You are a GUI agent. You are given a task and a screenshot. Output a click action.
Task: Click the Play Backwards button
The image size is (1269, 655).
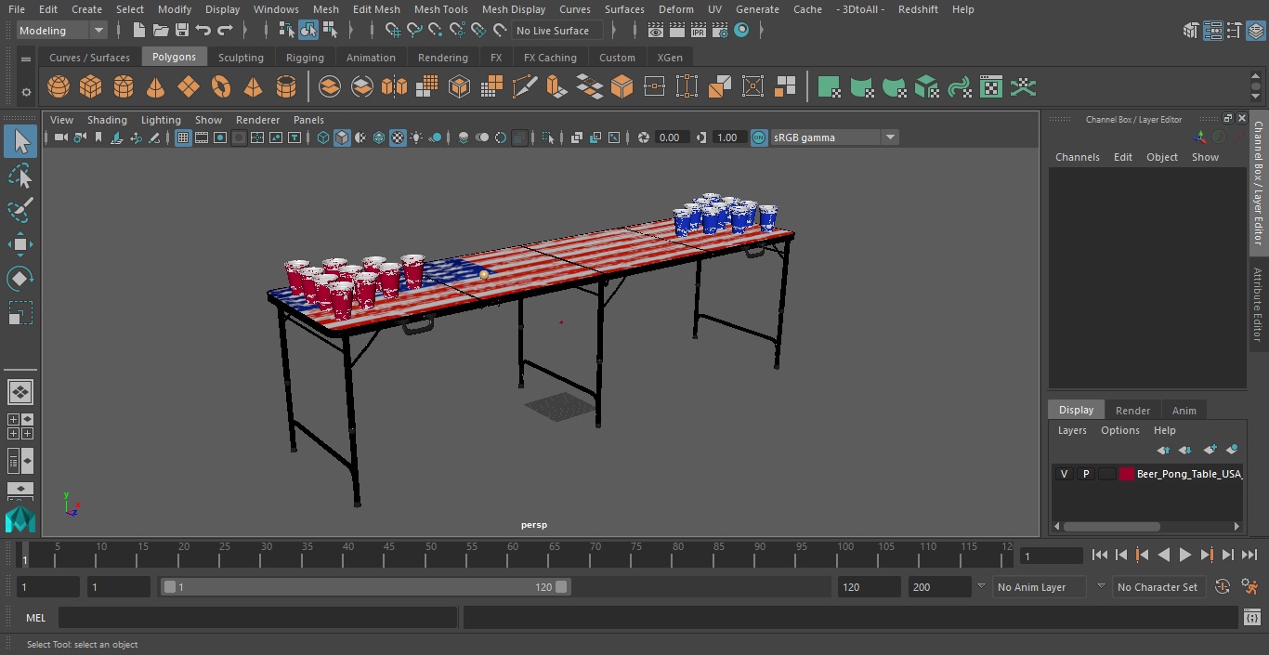(x=1164, y=555)
